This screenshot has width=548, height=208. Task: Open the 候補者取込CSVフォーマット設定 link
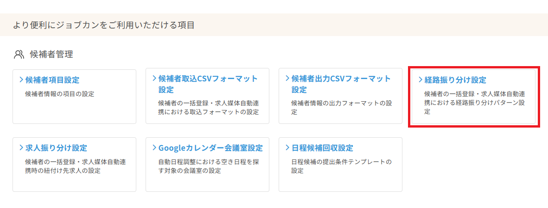(208, 84)
